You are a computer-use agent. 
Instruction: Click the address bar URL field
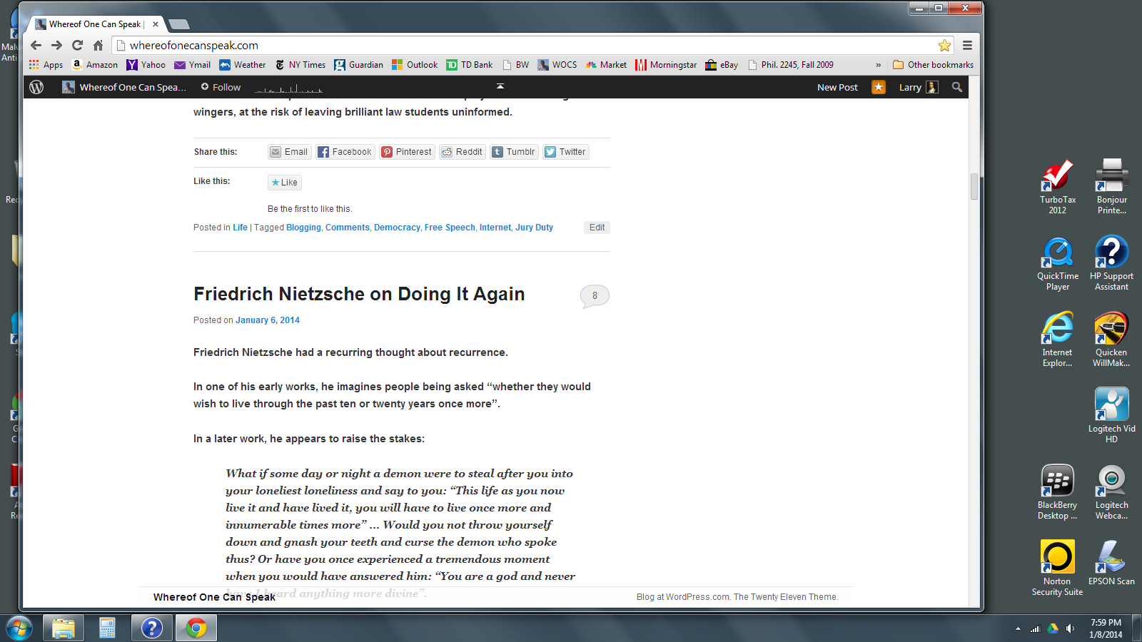500,46
